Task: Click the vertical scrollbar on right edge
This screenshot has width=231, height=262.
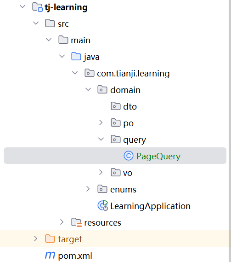Action: tap(230, 131)
